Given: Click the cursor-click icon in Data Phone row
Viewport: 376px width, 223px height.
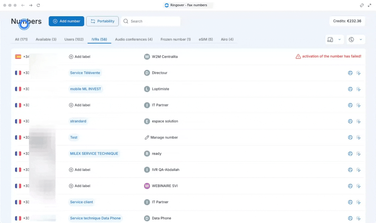Looking at the screenshot, I should click(x=359, y=218).
